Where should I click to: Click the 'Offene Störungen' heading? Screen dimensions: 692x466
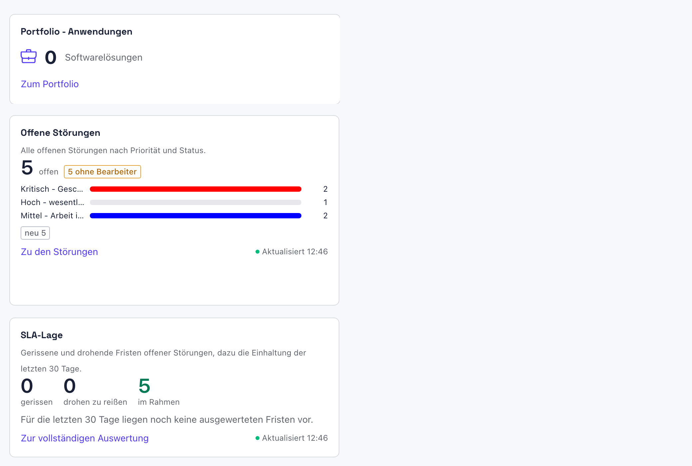tap(60, 133)
